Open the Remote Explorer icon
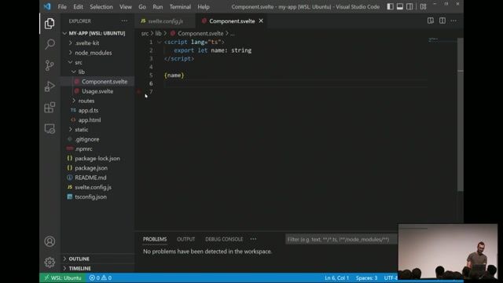 coord(50,129)
